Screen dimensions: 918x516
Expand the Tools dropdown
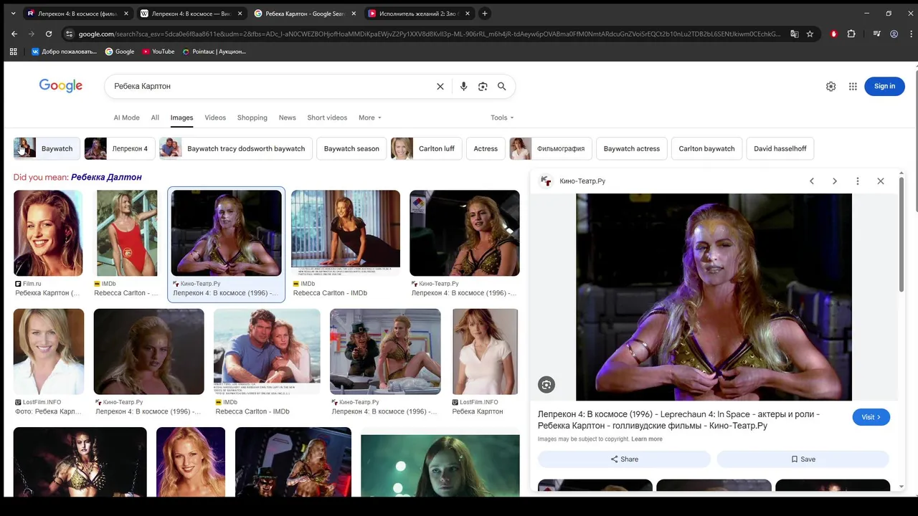tap(502, 118)
